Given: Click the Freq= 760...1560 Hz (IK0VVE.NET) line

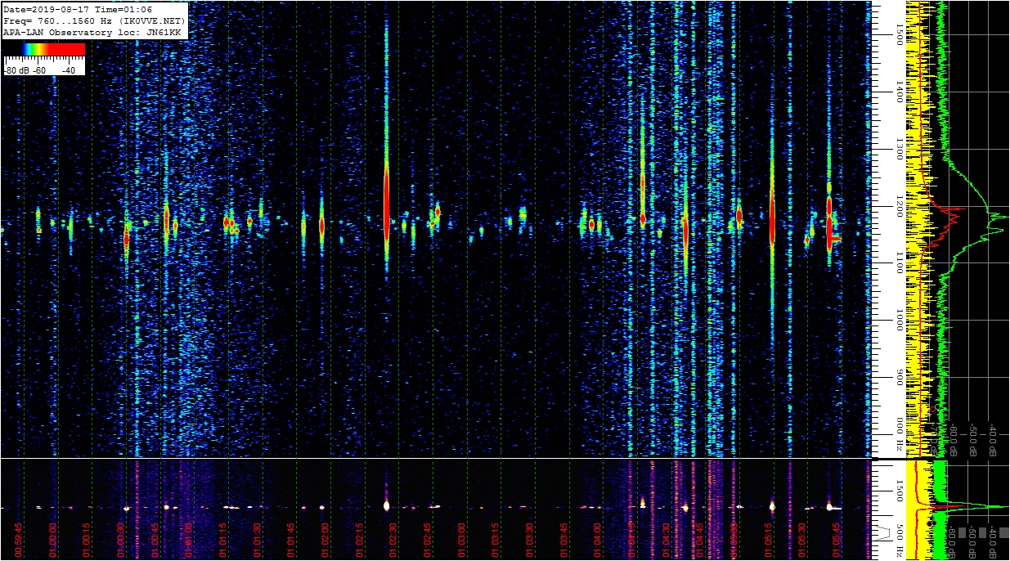Looking at the screenshot, I should (x=95, y=20).
